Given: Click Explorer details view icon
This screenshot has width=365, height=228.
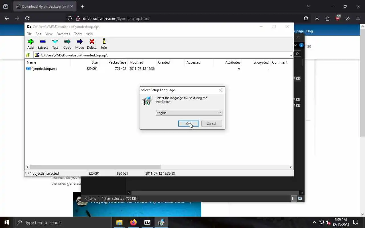Looking at the screenshot, I should [293, 198].
